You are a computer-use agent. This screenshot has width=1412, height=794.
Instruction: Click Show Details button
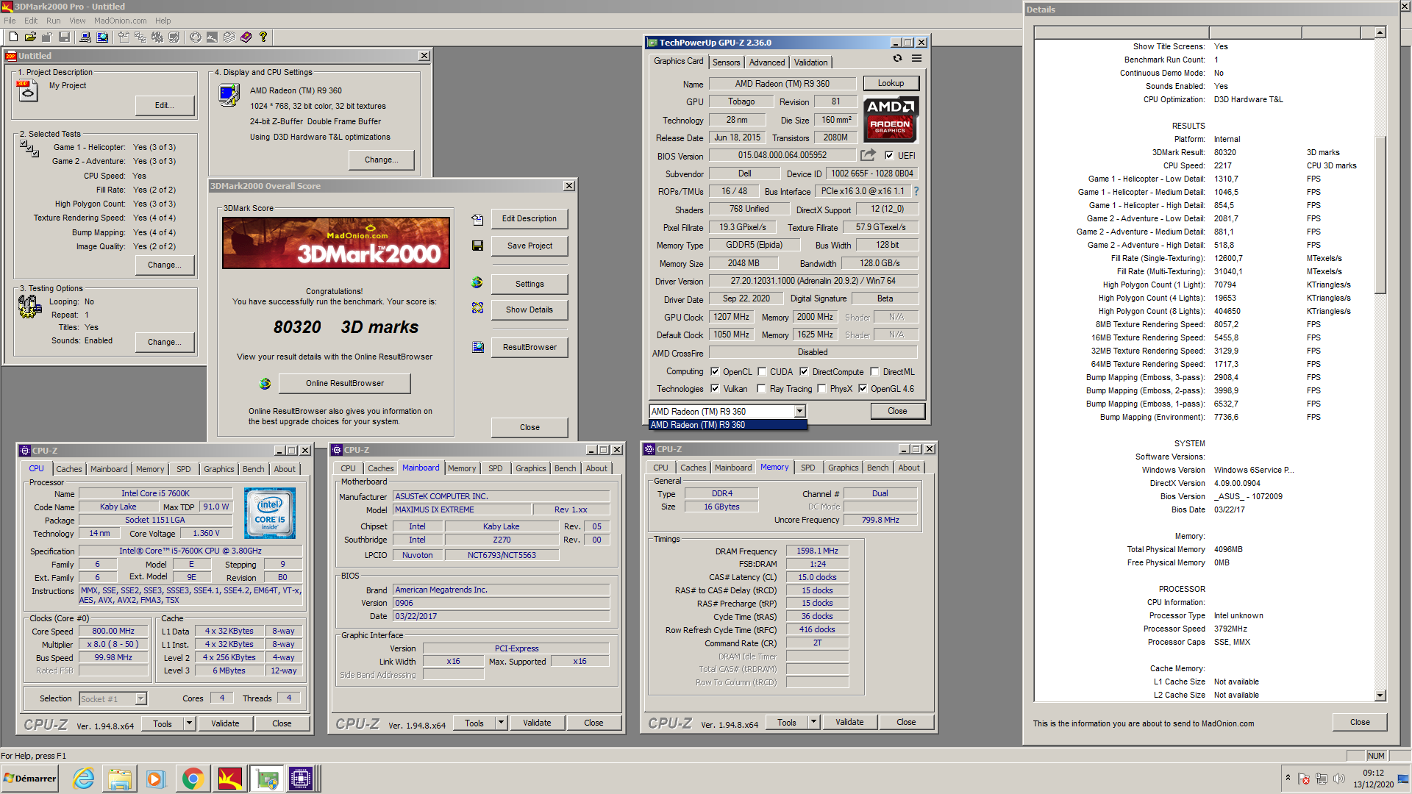coord(529,310)
